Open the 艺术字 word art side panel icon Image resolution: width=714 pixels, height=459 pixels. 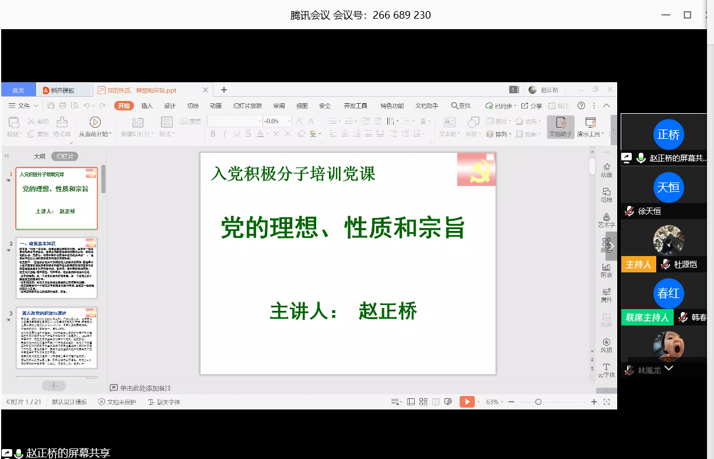607,217
